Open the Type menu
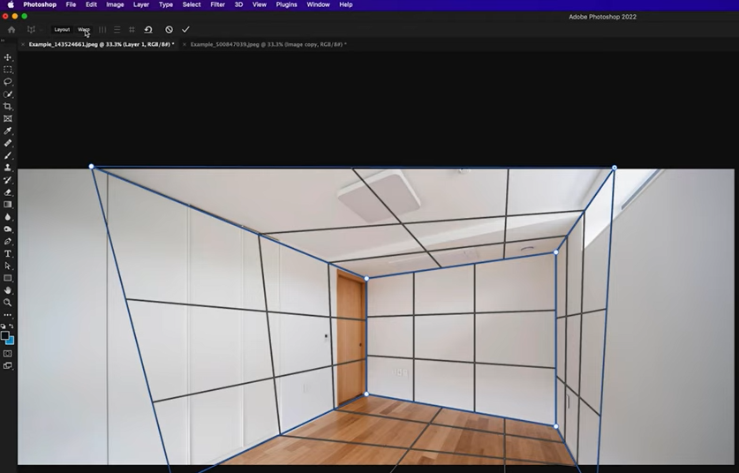 point(165,4)
